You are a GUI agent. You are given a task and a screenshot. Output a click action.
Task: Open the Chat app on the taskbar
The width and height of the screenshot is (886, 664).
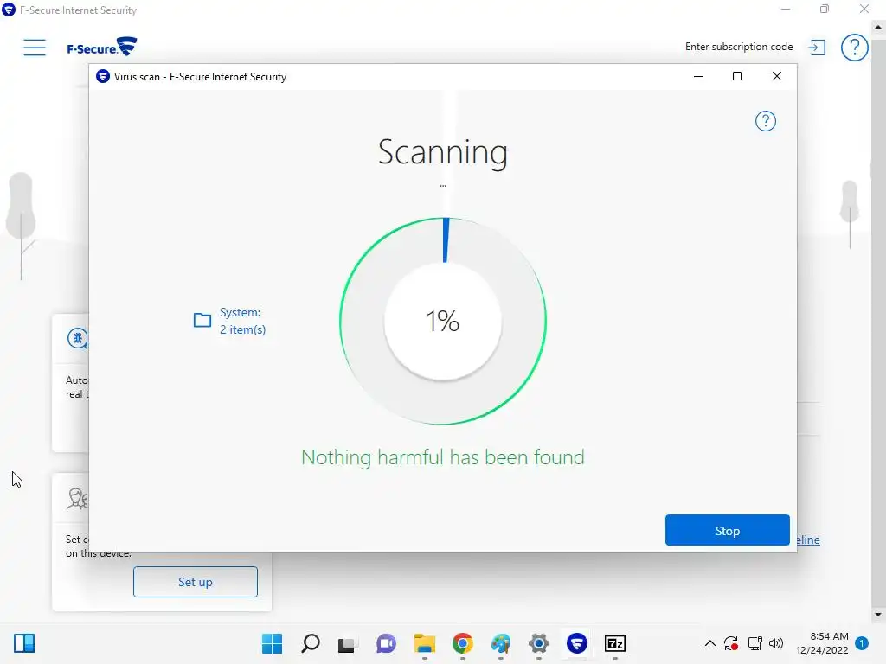coord(387,643)
